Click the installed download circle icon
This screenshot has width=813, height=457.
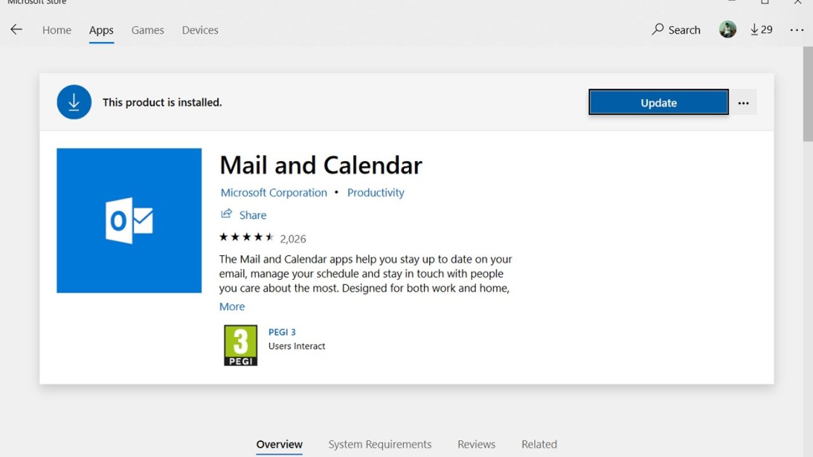point(74,102)
